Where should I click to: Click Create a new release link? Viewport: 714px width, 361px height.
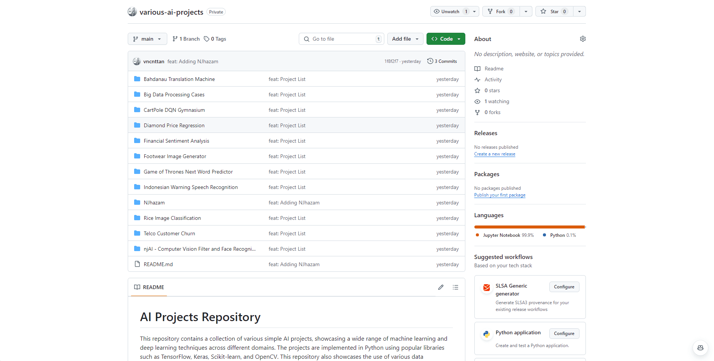pyautogui.click(x=494, y=154)
